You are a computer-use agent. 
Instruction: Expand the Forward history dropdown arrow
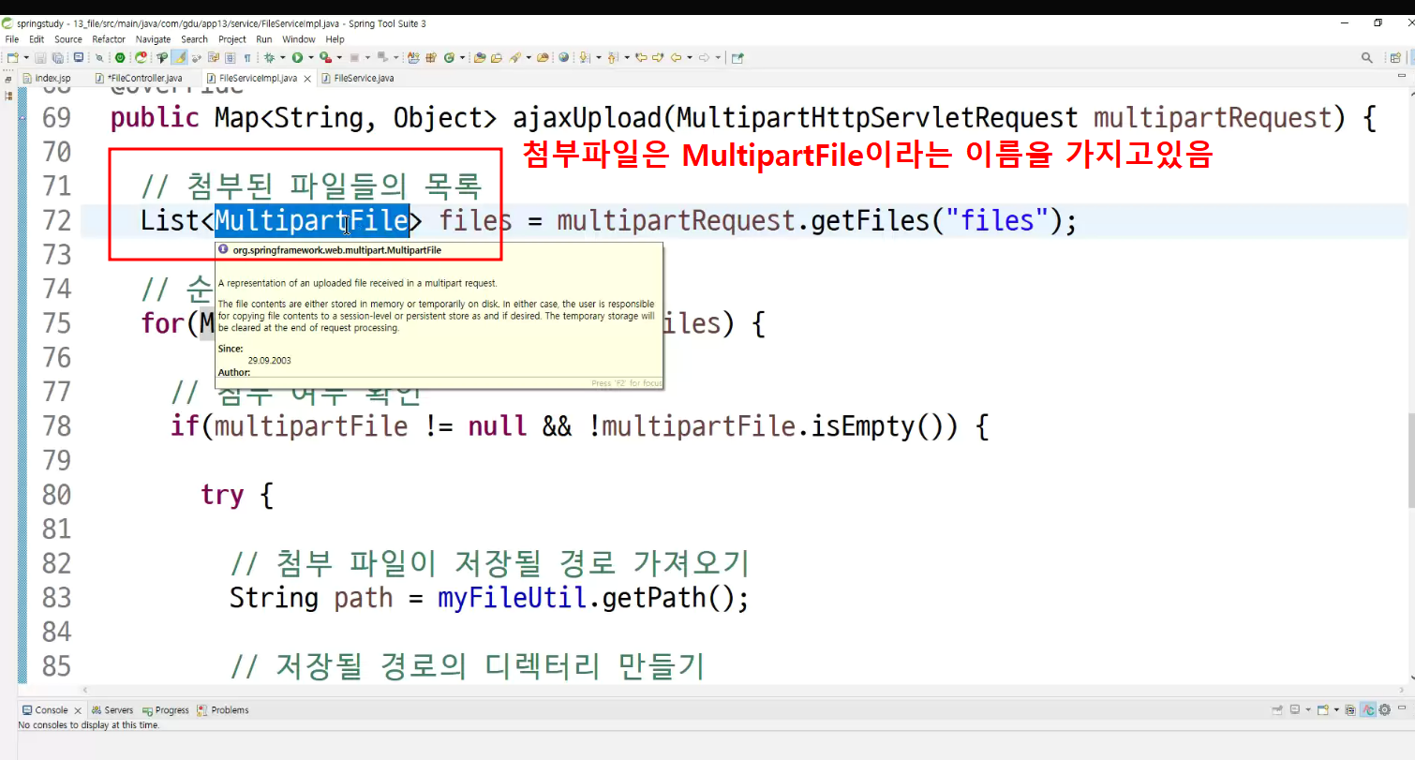[718, 57]
